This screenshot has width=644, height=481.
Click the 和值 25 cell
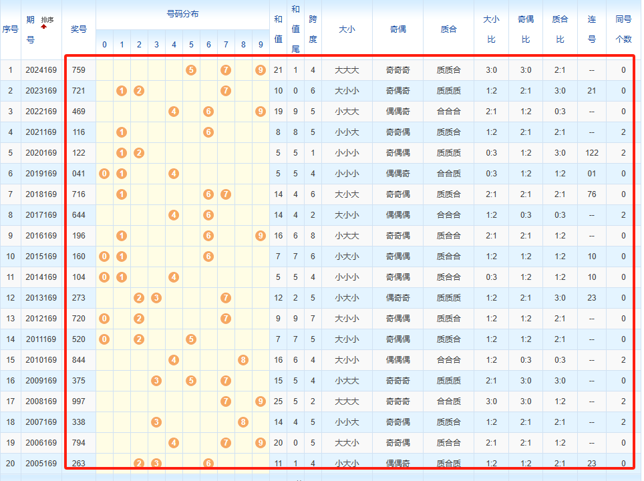[278, 402]
